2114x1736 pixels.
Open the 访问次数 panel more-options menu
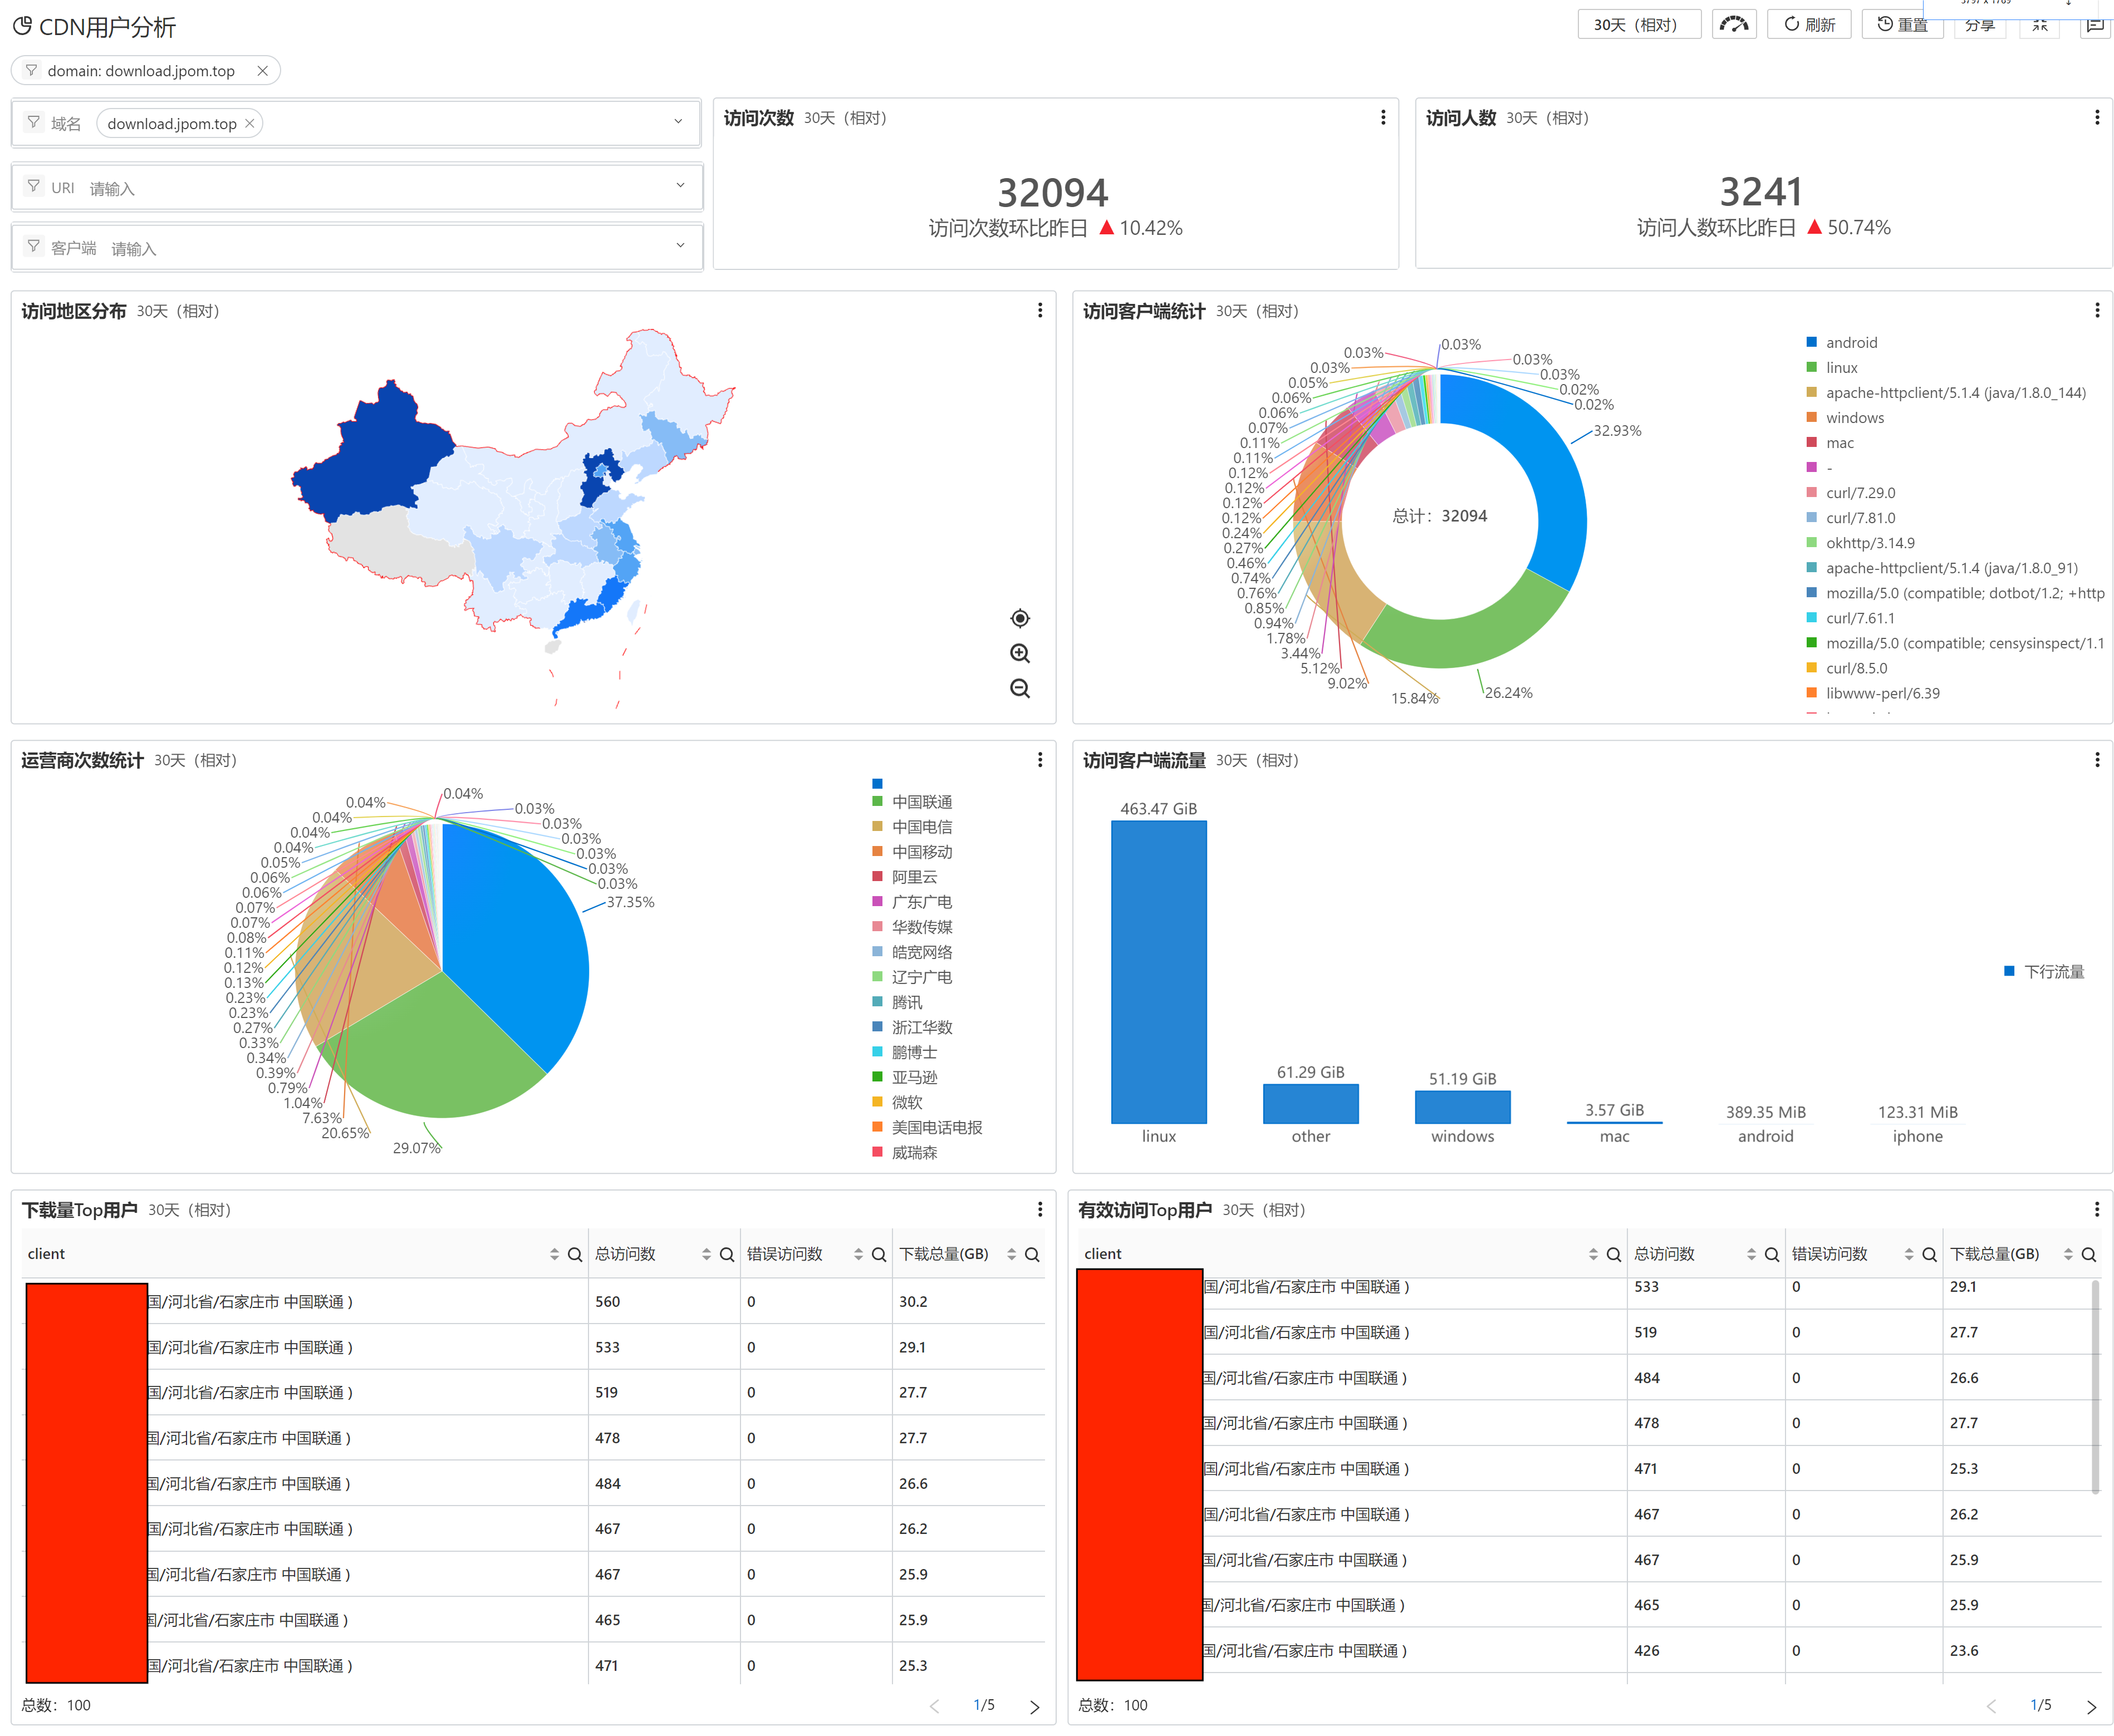[x=1382, y=118]
